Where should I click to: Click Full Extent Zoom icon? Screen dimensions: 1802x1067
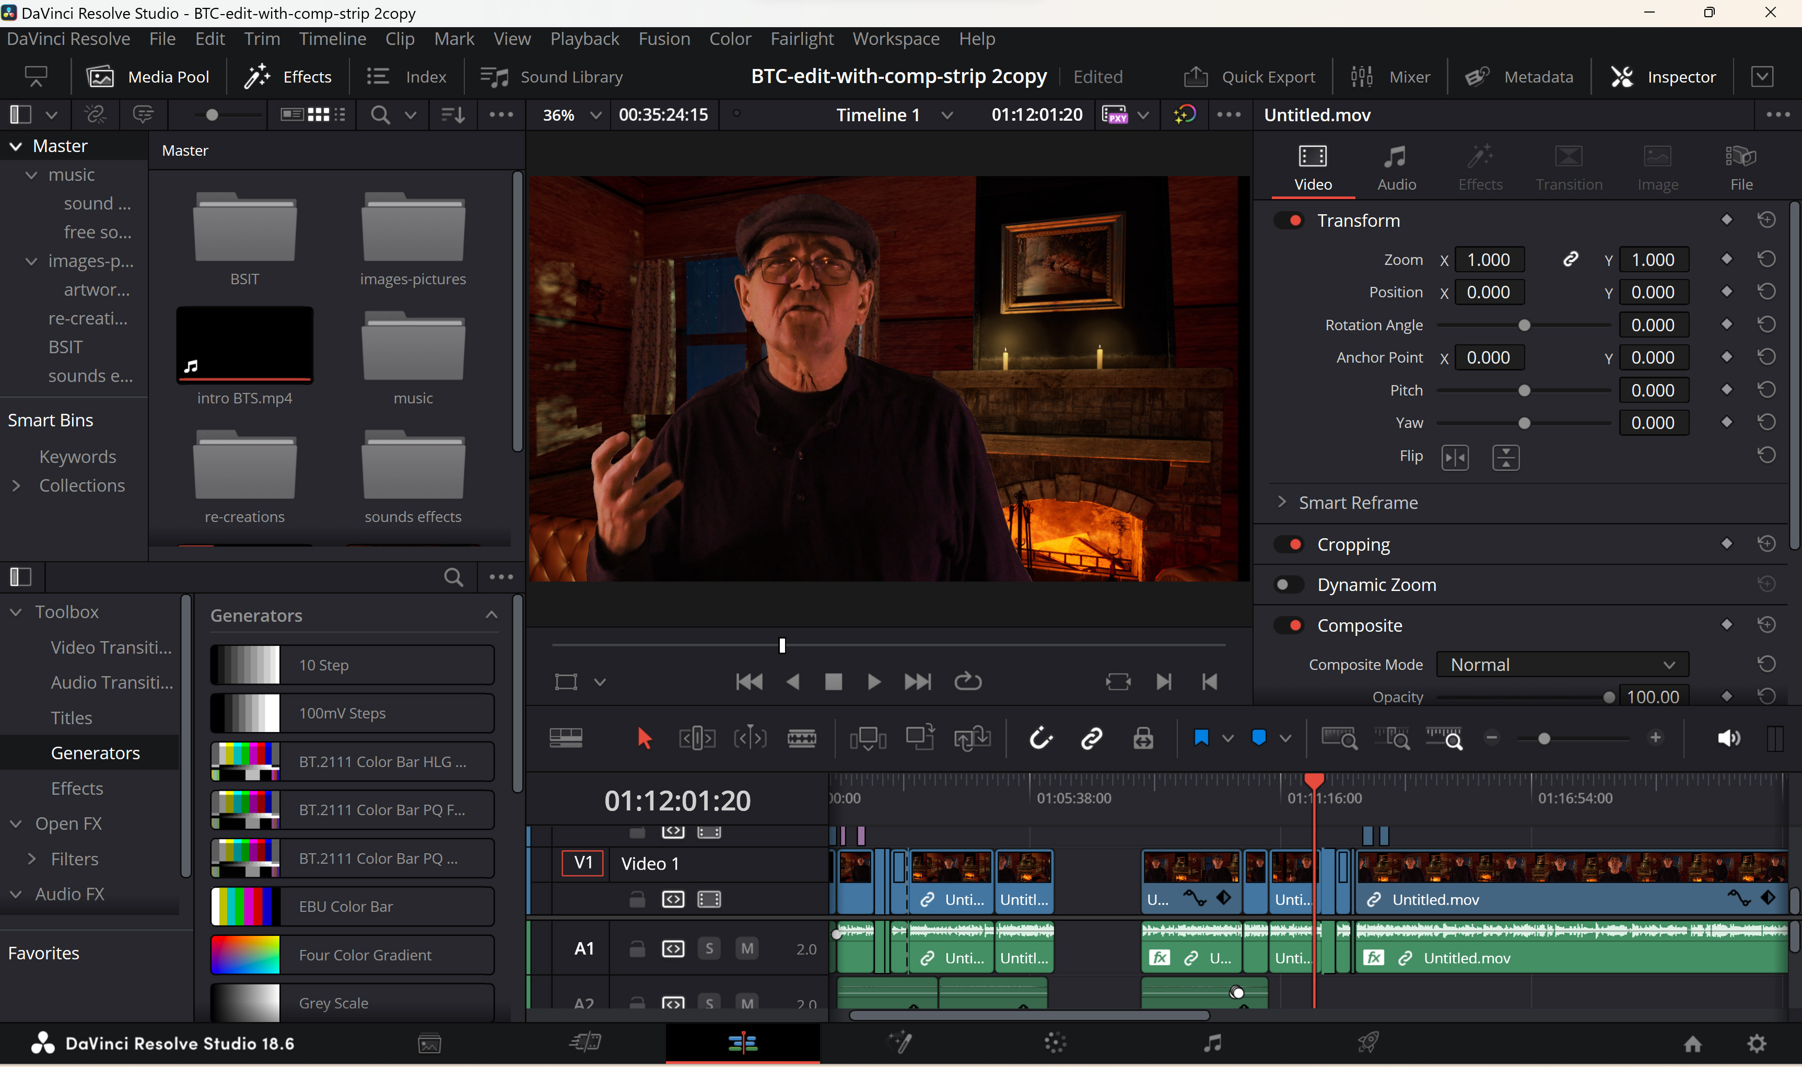(1340, 738)
